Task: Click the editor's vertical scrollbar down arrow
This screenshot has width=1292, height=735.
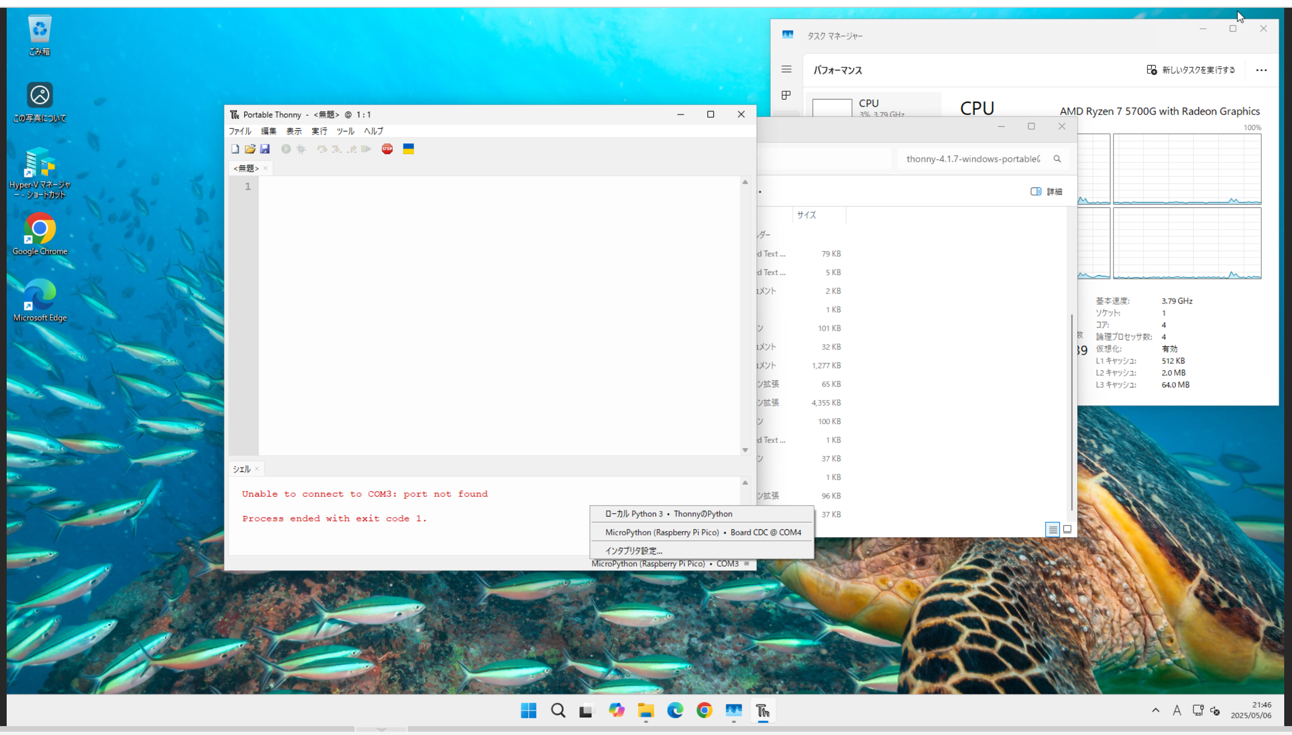Action: (x=745, y=450)
